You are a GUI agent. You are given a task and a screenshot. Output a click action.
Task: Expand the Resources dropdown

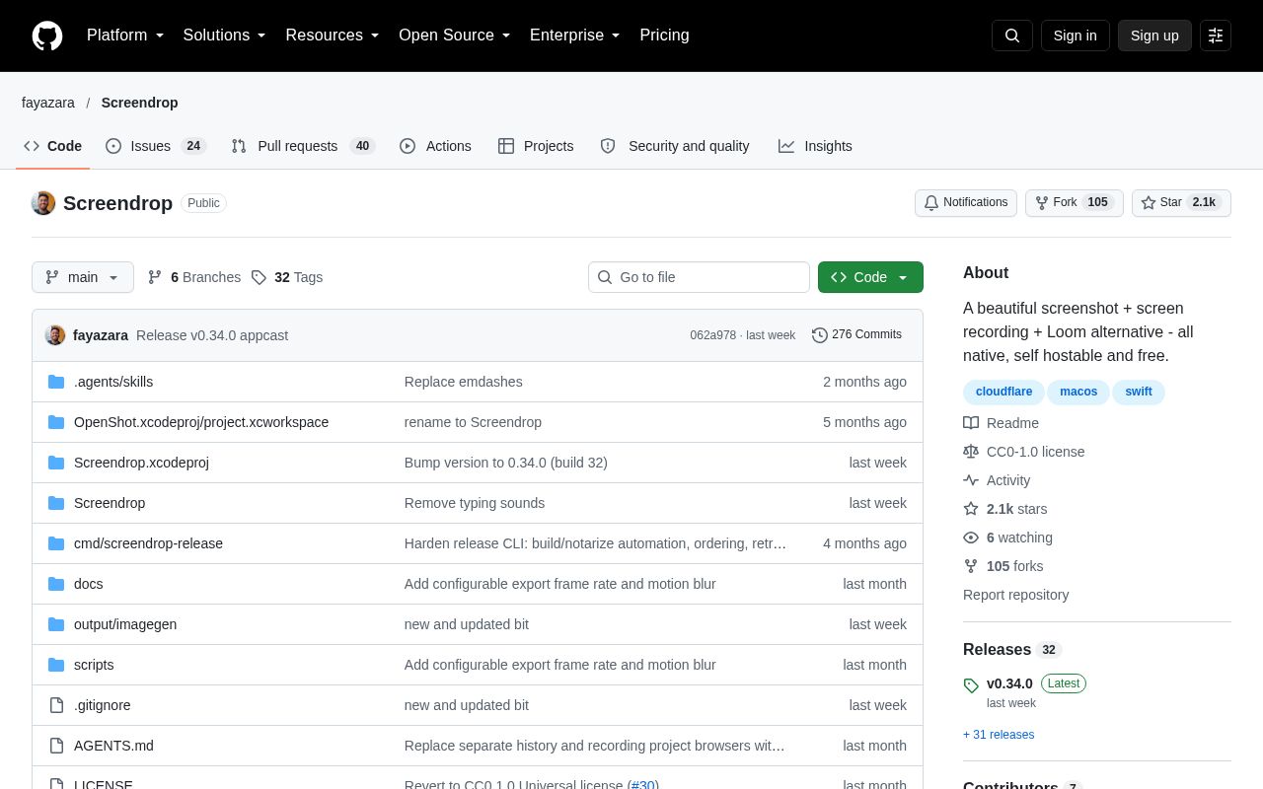click(x=333, y=36)
